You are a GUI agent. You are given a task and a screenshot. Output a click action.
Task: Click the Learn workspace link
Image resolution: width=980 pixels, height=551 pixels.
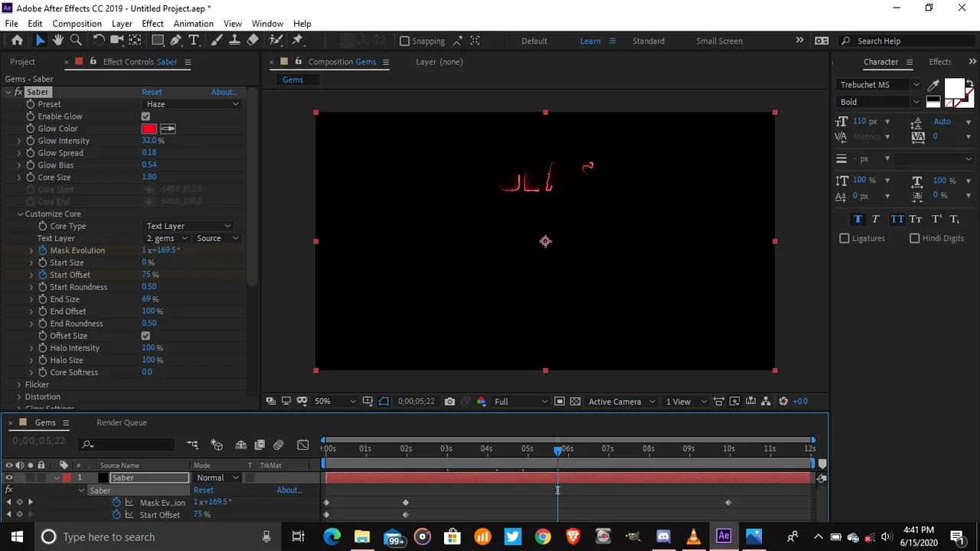(x=590, y=41)
